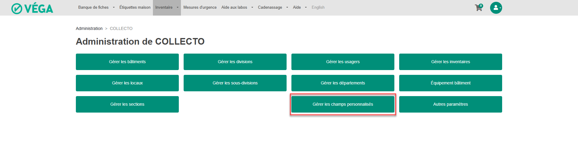Open Autres paramètres button
Viewport: 578px width, 147px height.
pyautogui.click(x=451, y=104)
